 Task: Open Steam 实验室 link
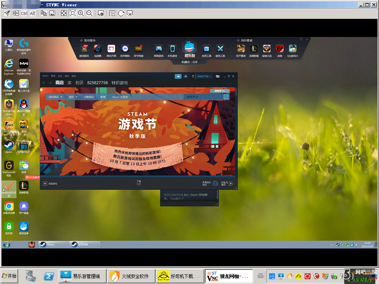[120, 97]
